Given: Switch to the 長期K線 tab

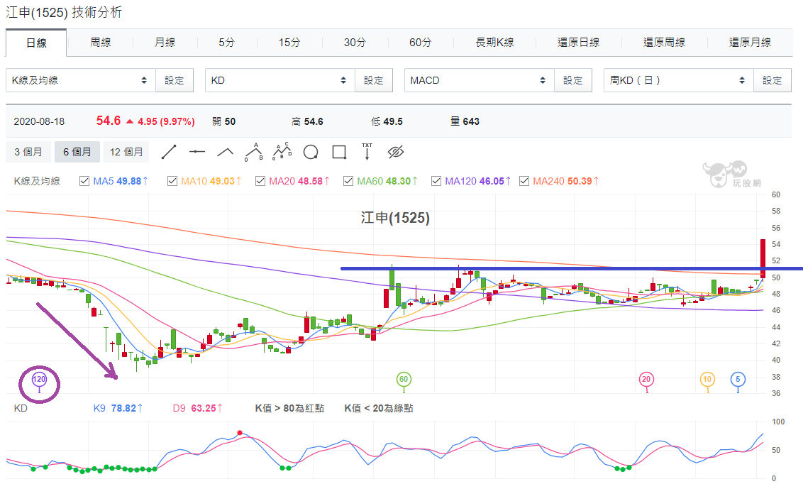Looking at the screenshot, I should click(494, 43).
